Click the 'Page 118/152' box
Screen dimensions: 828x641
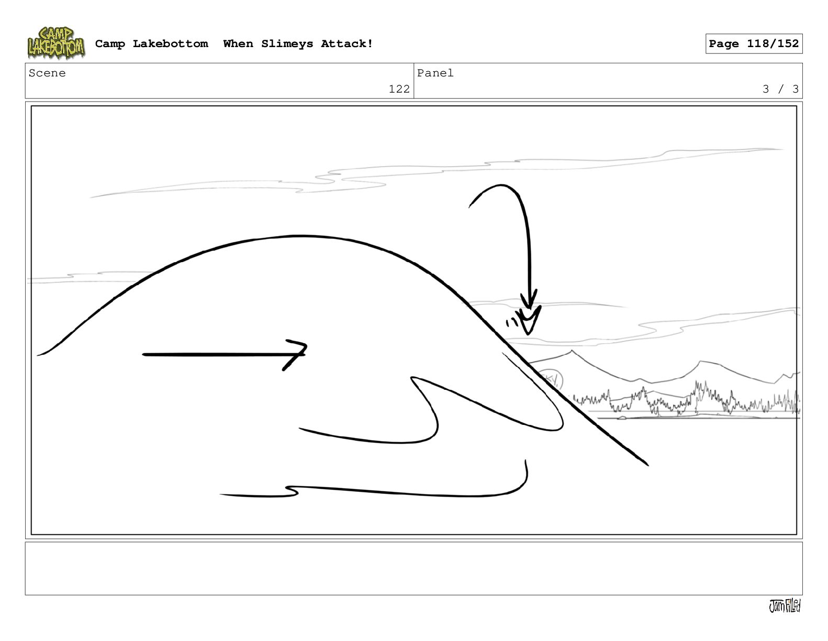tap(754, 44)
